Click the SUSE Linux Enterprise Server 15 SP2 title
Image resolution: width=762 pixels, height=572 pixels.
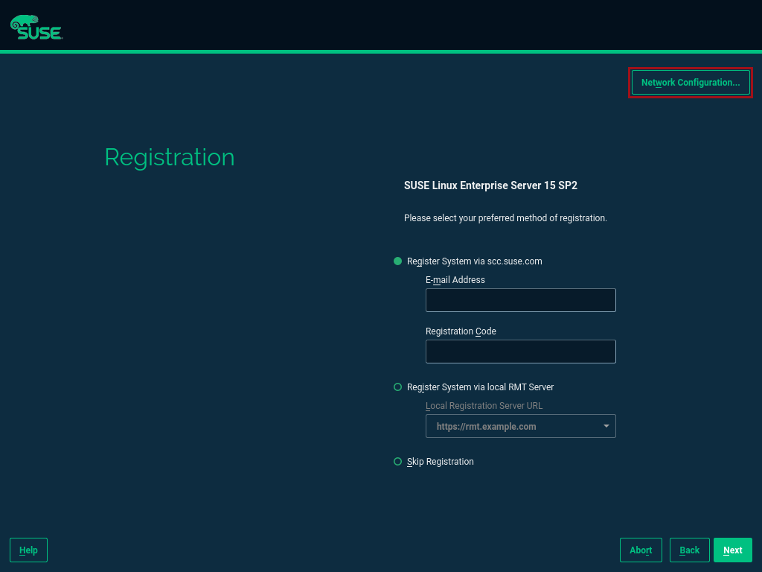(490, 185)
